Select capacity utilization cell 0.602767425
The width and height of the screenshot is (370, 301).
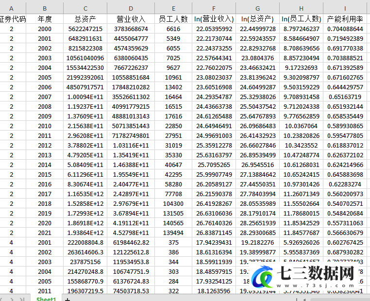pos(345,242)
